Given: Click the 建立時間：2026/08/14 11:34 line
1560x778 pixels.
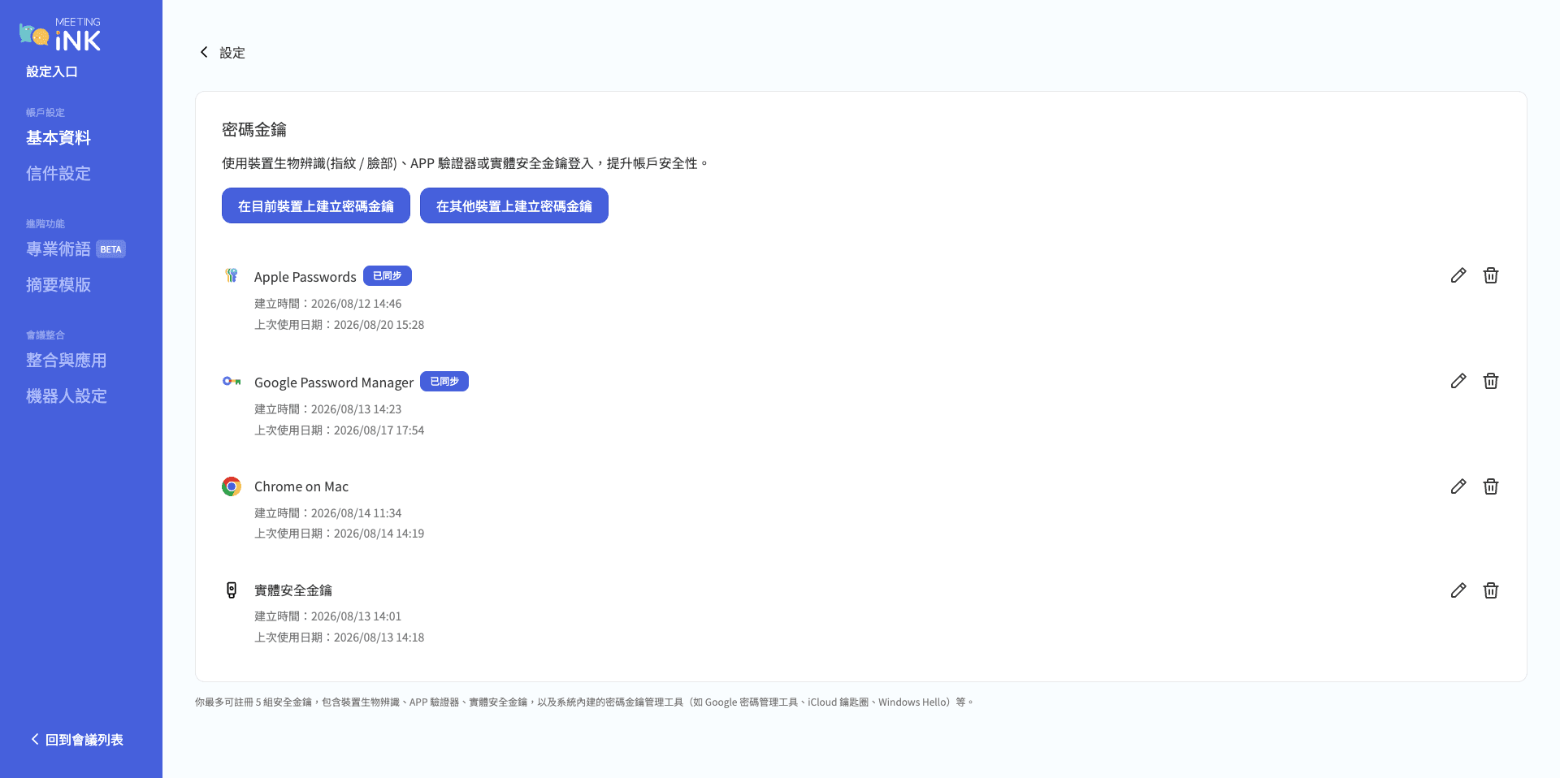Looking at the screenshot, I should pyautogui.click(x=328, y=513).
